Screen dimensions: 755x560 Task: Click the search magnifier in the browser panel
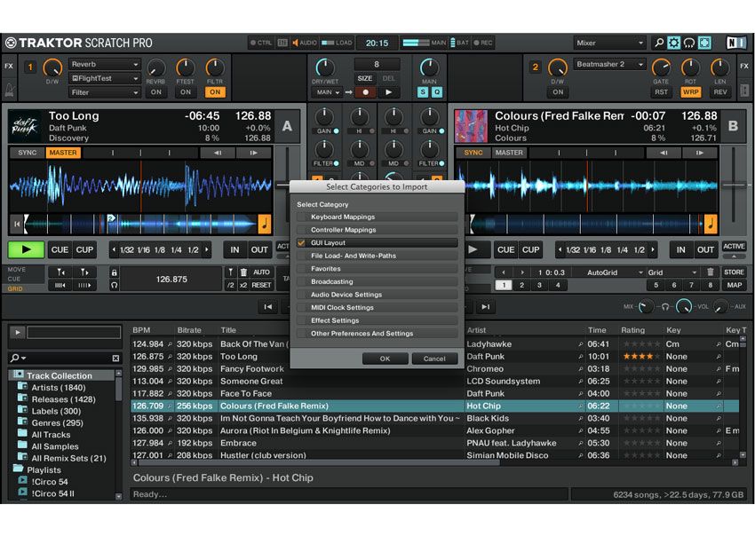point(14,358)
